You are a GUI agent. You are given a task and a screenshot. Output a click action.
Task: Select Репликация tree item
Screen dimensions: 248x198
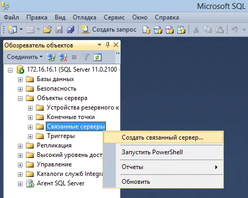[54, 145]
